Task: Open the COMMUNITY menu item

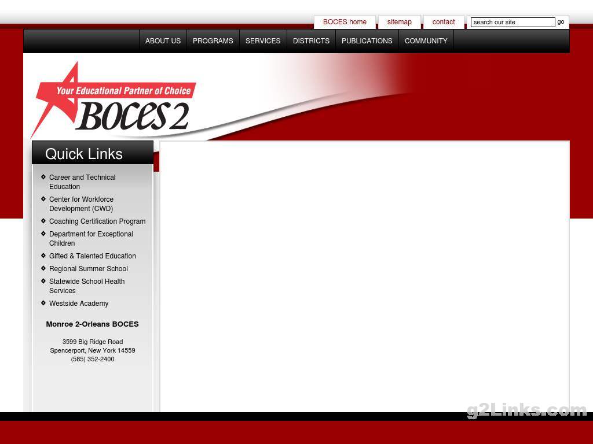Action: [x=426, y=41]
